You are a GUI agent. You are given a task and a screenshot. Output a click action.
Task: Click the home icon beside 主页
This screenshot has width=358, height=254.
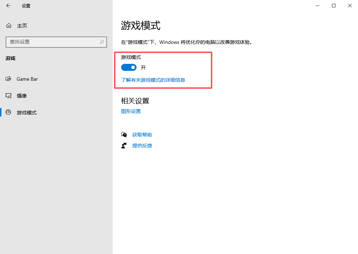pos(9,26)
